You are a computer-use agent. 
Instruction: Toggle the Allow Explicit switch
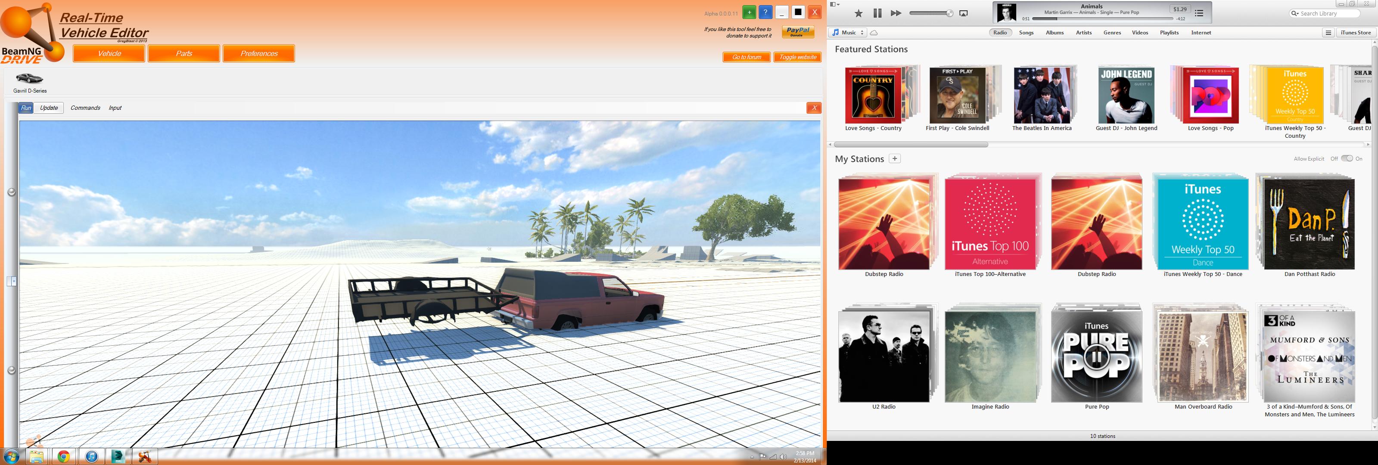[x=1347, y=158]
